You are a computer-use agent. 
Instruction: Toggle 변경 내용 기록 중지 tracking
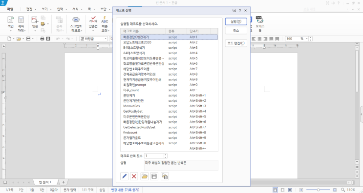(125, 190)
